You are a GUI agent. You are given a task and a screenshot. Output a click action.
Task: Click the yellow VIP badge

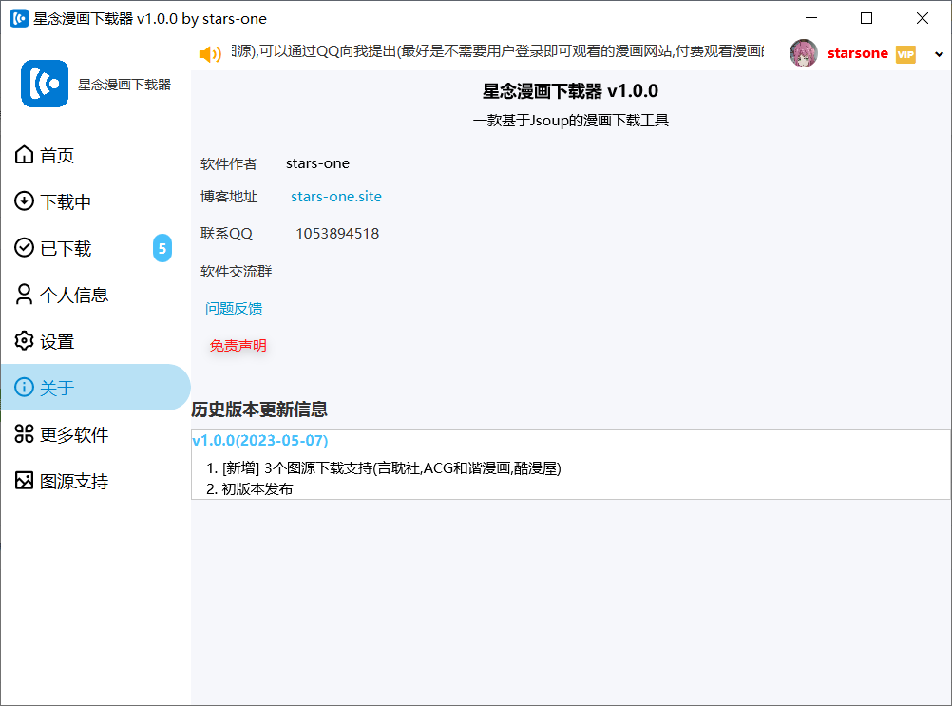coord(904,54)
